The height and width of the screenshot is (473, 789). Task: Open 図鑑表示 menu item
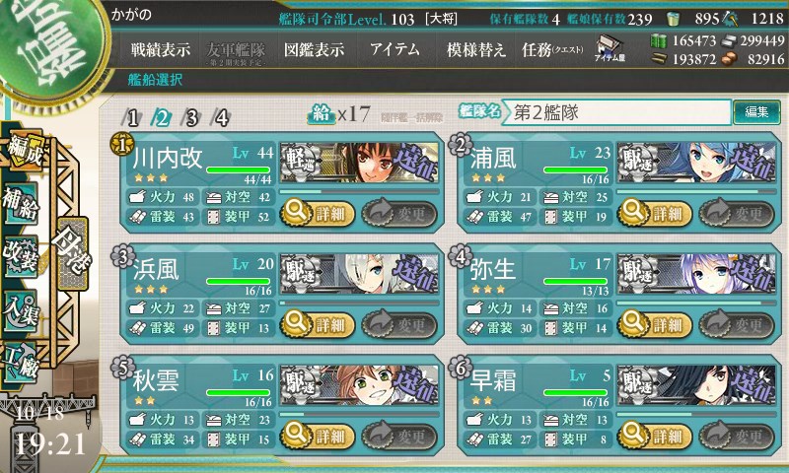click(x=314, y=49)
